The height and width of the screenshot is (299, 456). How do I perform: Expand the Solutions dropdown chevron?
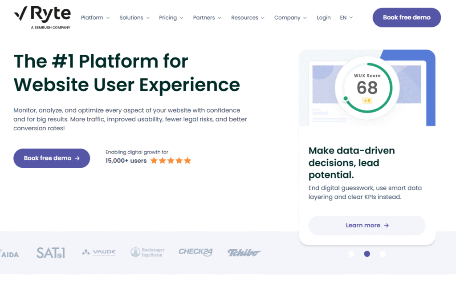(x=148, y=18)
